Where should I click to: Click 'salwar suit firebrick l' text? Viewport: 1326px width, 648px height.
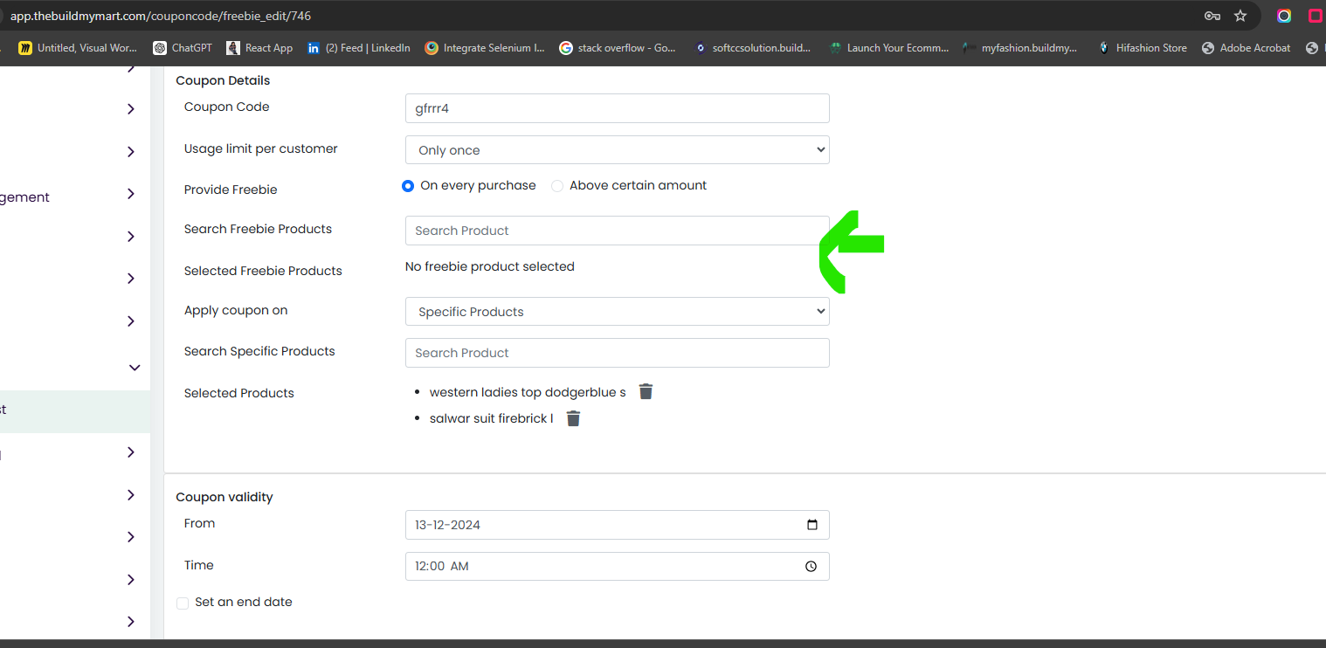click(x=491, y=418)
